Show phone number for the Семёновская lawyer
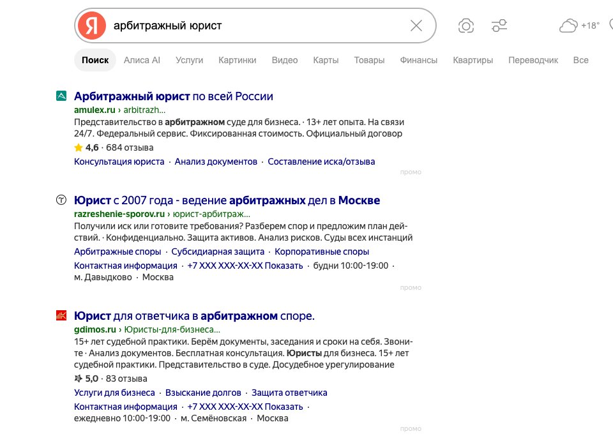Viewport: 613px width, 443px height. pyautogui.click(x=245, y=407)
